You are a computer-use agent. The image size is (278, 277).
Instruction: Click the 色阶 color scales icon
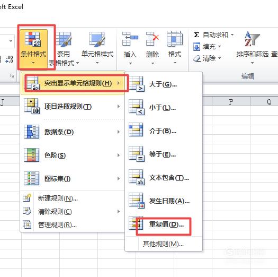[32, 155]
